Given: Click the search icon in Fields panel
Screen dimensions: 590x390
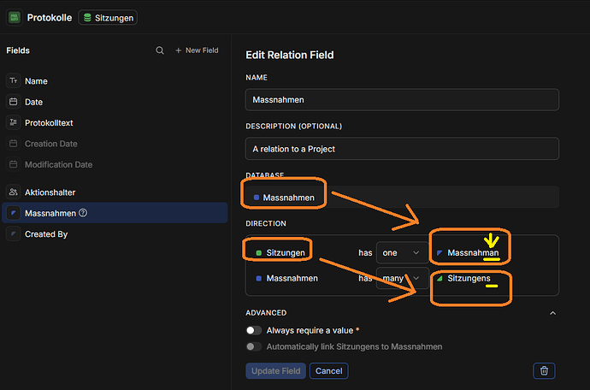Looking at the screenshot, I should click(160, 50).
